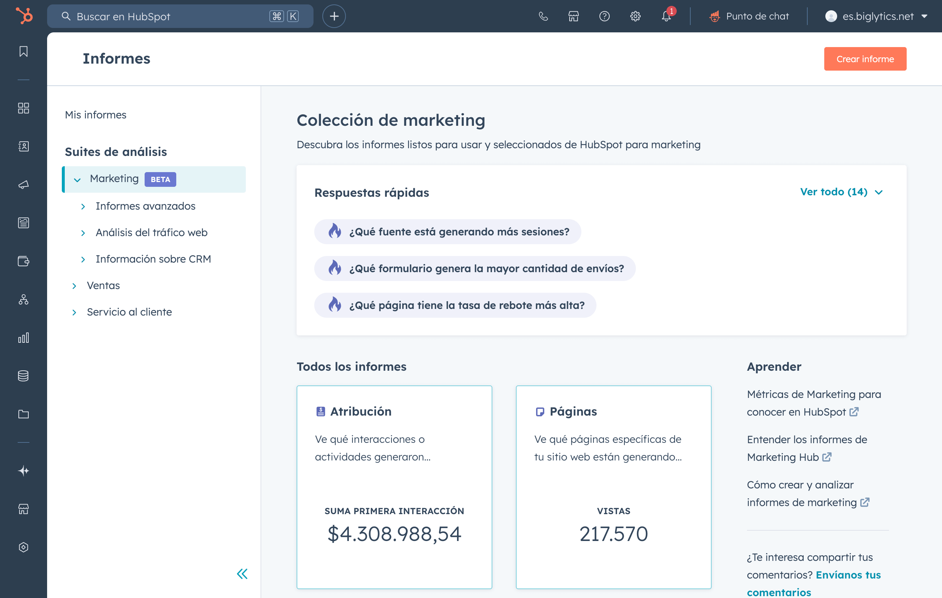942x598 pixels.
Task: Select the Marketing BETA menu item
Action: [x=154, y=179]
